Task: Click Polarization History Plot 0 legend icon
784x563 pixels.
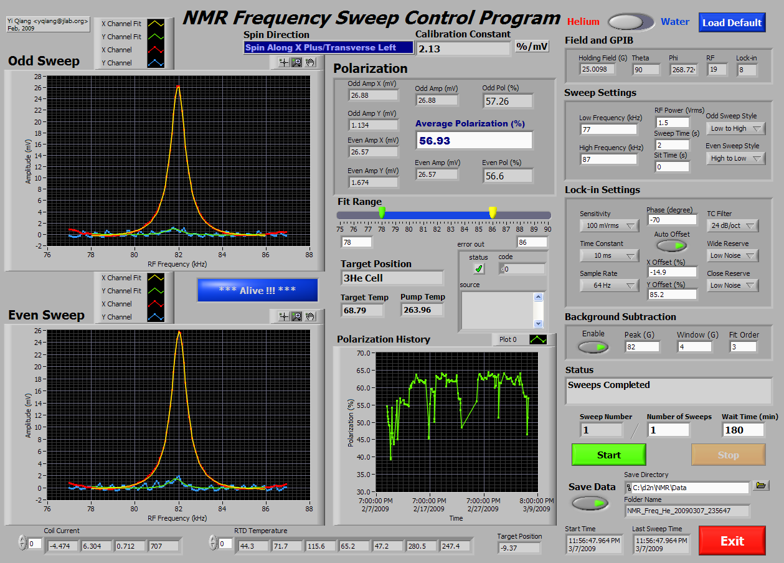Action: tap(538, 339)
